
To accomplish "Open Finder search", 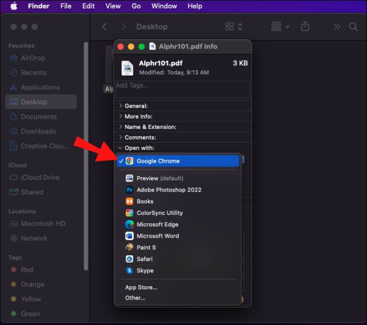I will tap(353, 27).
